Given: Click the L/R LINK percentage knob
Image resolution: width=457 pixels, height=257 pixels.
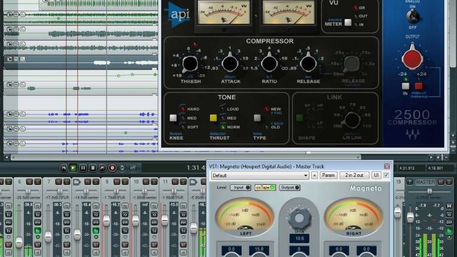Looking at the screenshot, I should tap(352, 120).
